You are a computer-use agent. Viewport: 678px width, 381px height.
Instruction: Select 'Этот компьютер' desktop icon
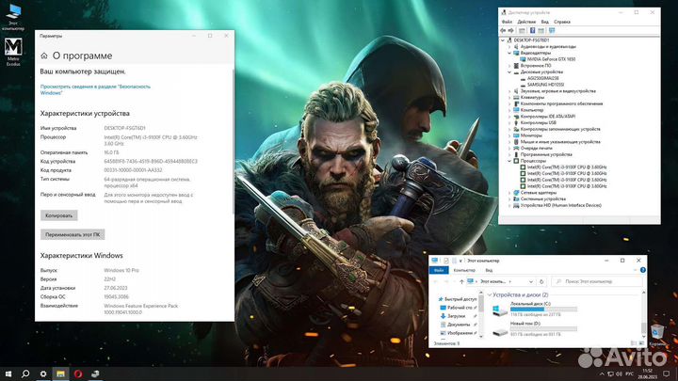[13, 17]
